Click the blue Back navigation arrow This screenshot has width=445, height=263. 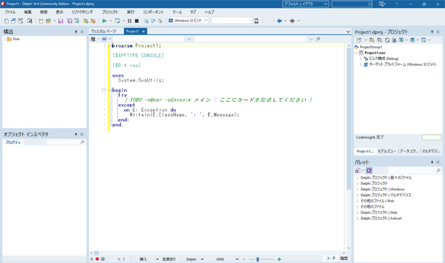(x=279, y=21)
